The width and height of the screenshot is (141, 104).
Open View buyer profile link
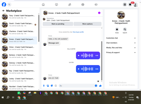[78, 32]
